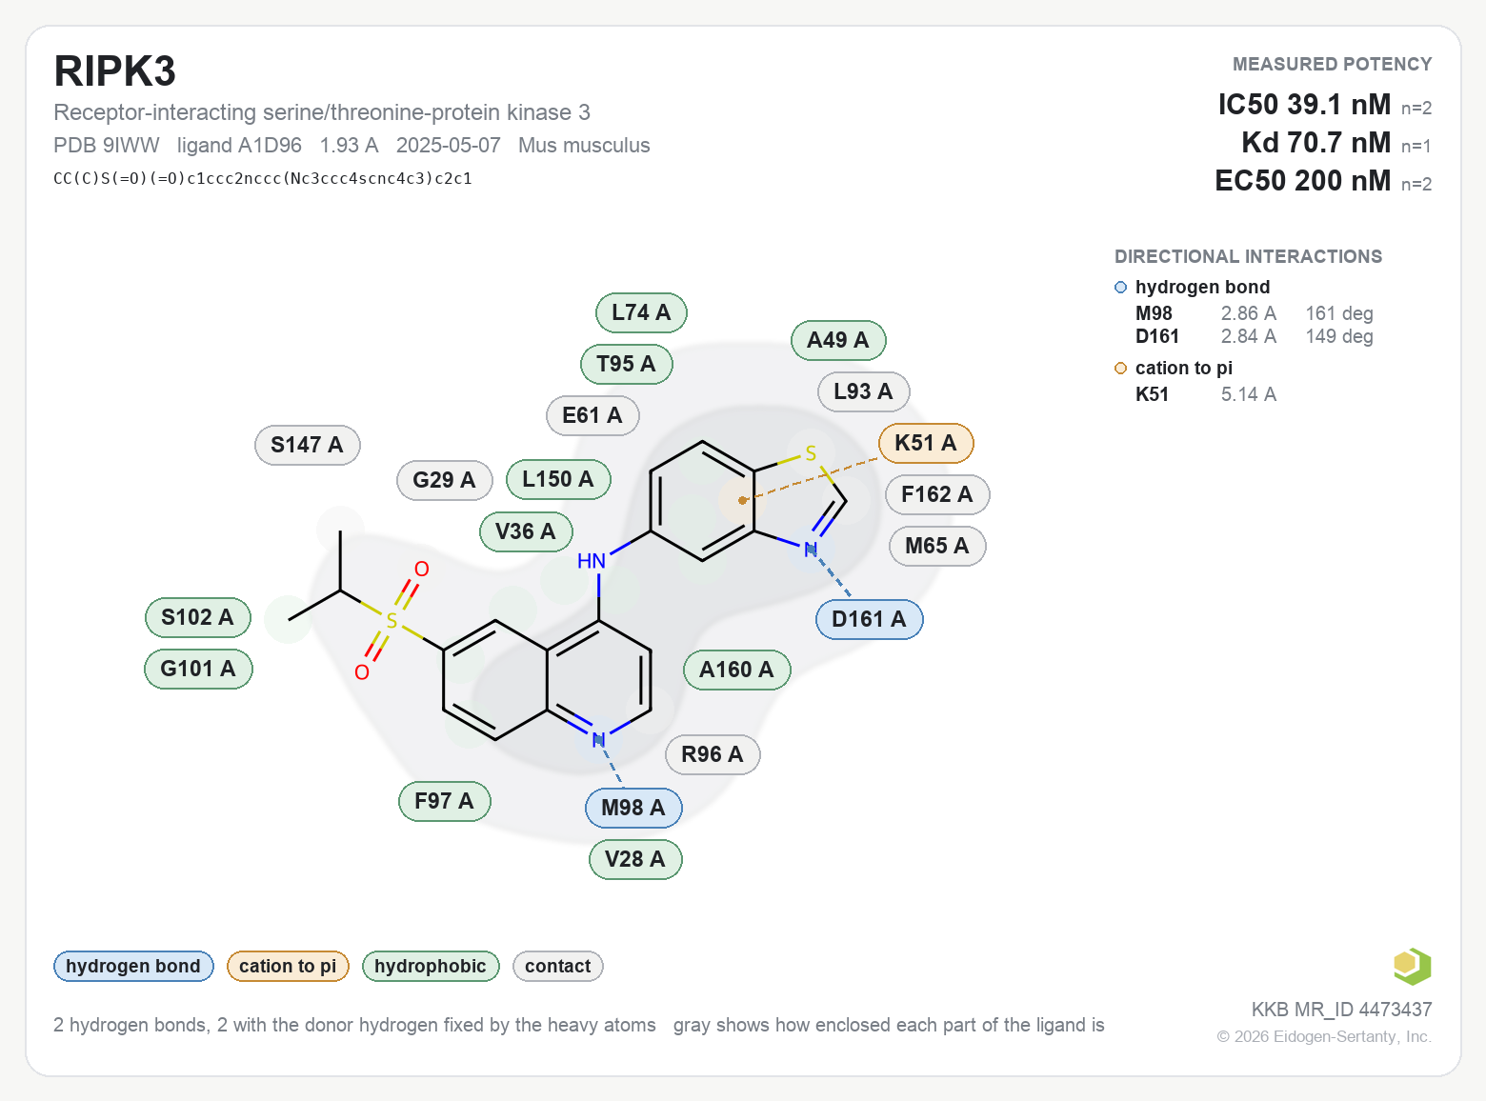This screenshot has height=1101, width=1486.
Task: Click the IC50 39.1 nM value
Action: [x=1304, y=104]
